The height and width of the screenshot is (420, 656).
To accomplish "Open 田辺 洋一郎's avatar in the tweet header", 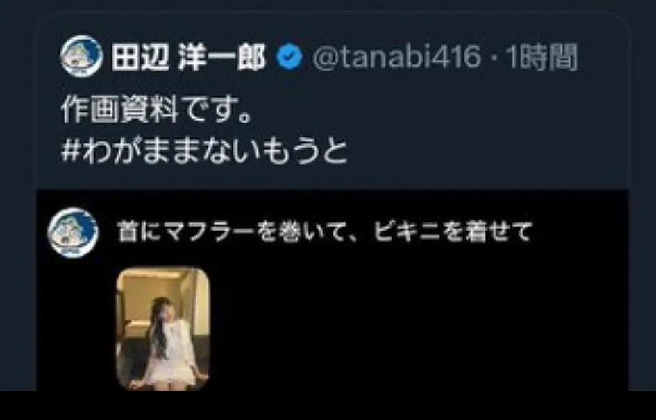I will pos(82,56).
